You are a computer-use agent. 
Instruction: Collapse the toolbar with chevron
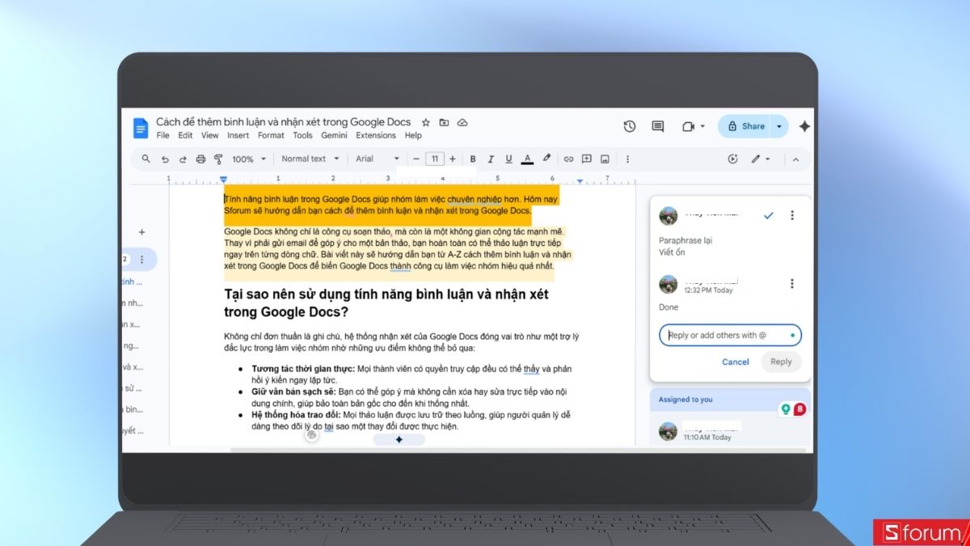(x=795, y=159)
